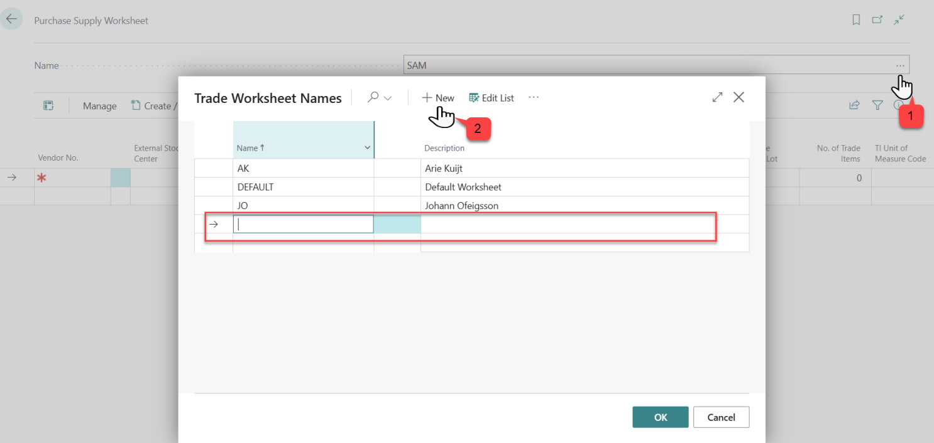This screenshot has width=934, height=443.
Task: Click the empty Name input field
Action: tap(303, 224)
